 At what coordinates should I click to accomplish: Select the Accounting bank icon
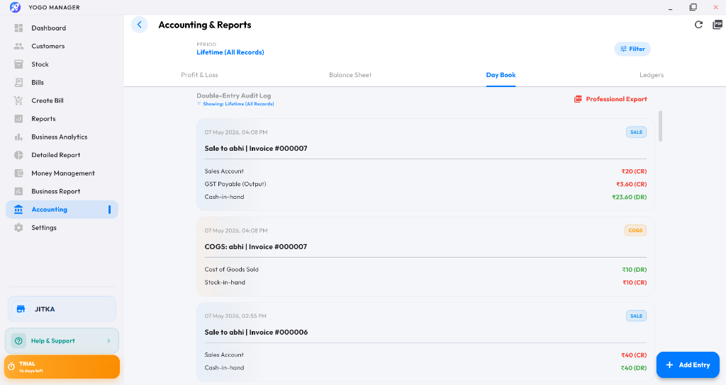[x=18, y=209]
